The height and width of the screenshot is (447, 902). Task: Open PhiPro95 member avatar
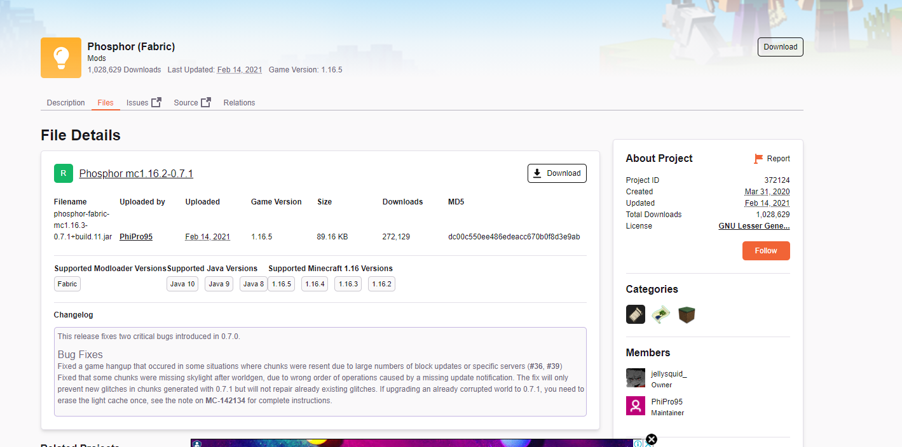pos(636,406)
